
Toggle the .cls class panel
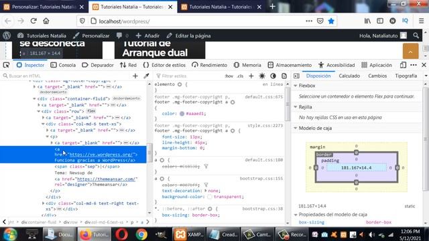(240, 76)
